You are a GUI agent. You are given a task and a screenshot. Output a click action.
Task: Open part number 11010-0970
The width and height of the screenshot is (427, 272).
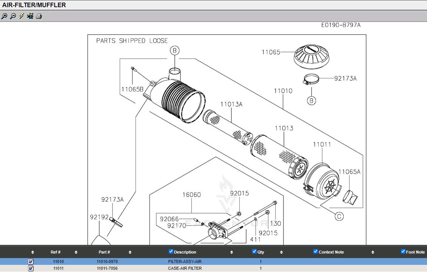pyautogui.click(x=107, y=261)
